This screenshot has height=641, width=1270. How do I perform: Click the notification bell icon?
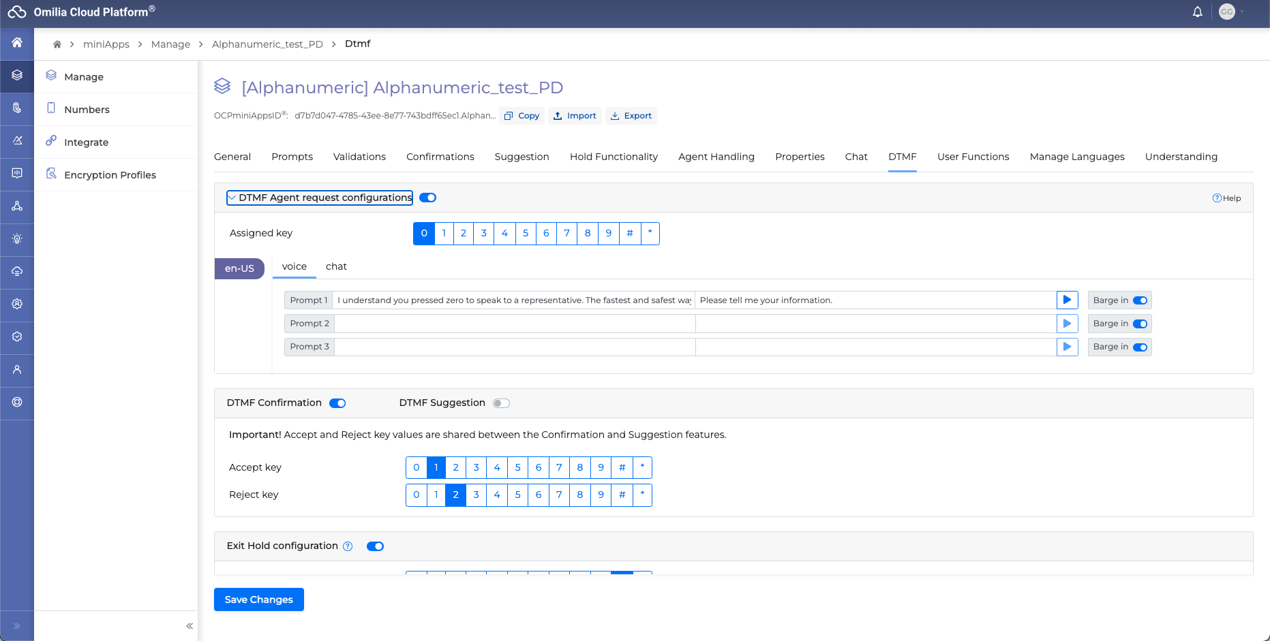(1197, 12)
